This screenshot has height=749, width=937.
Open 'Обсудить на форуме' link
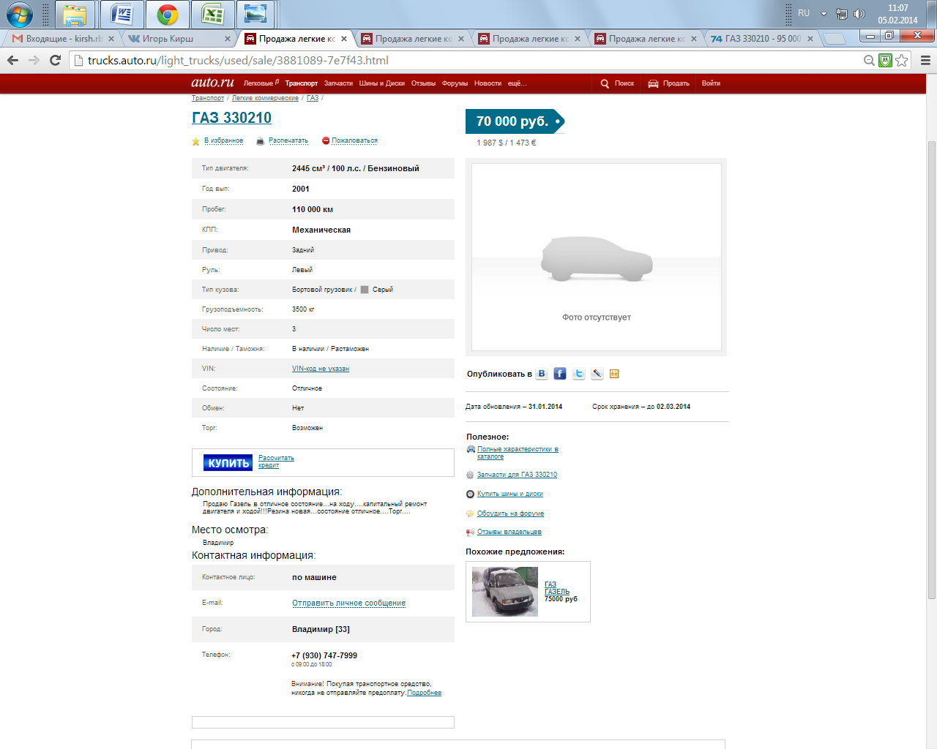point(510,513)
